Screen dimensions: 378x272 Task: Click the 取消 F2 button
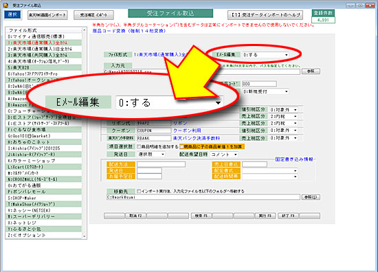(135, 216)
